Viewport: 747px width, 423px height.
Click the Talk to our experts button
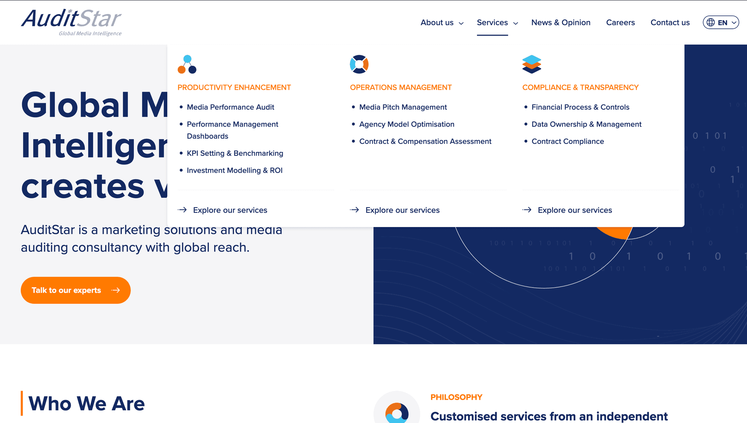click(75, 290)
